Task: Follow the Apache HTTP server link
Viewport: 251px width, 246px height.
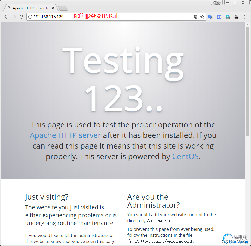Action: pyautogui.click(x=65, y=135)
